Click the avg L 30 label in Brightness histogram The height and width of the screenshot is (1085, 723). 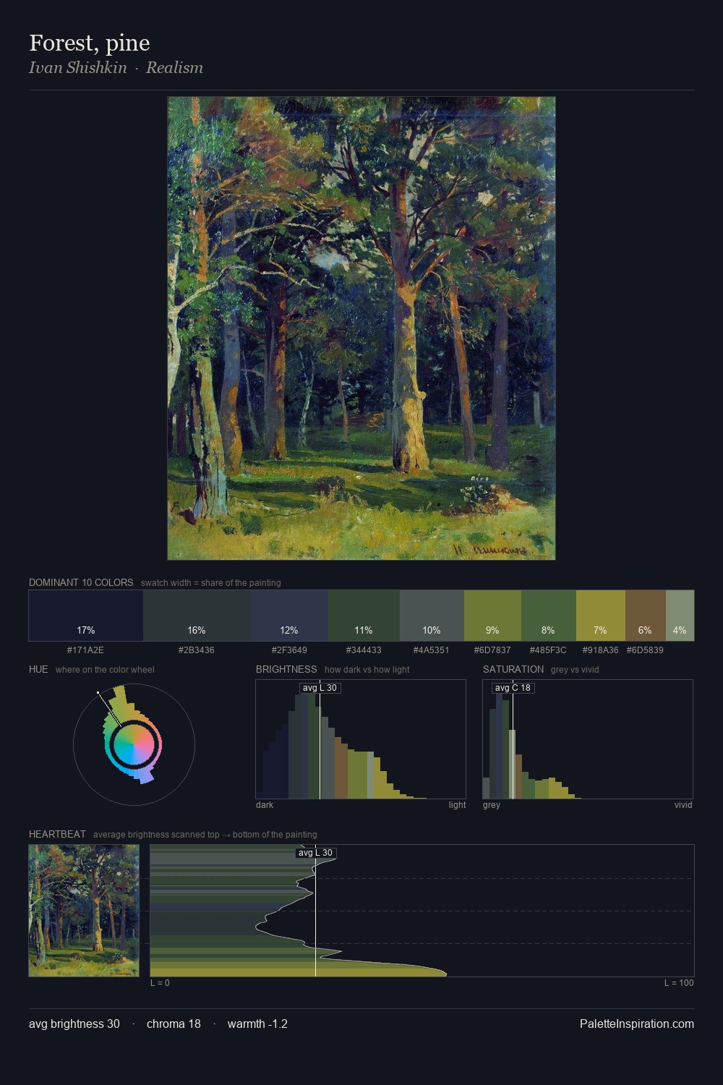320,688
